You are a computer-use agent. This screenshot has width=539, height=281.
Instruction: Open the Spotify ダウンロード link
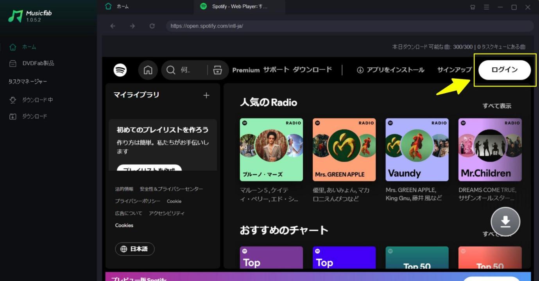[x=312, y=70]
